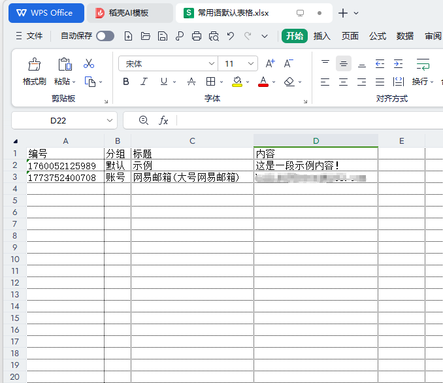Image resolution: width=443 pixels, height=383 pixels.
Task: Expand quick access toolbar customize chevron
Action: coord(265,36)
